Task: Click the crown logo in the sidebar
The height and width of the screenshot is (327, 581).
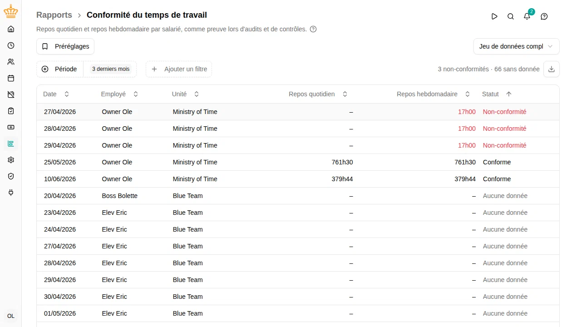Action: [11, 11]
